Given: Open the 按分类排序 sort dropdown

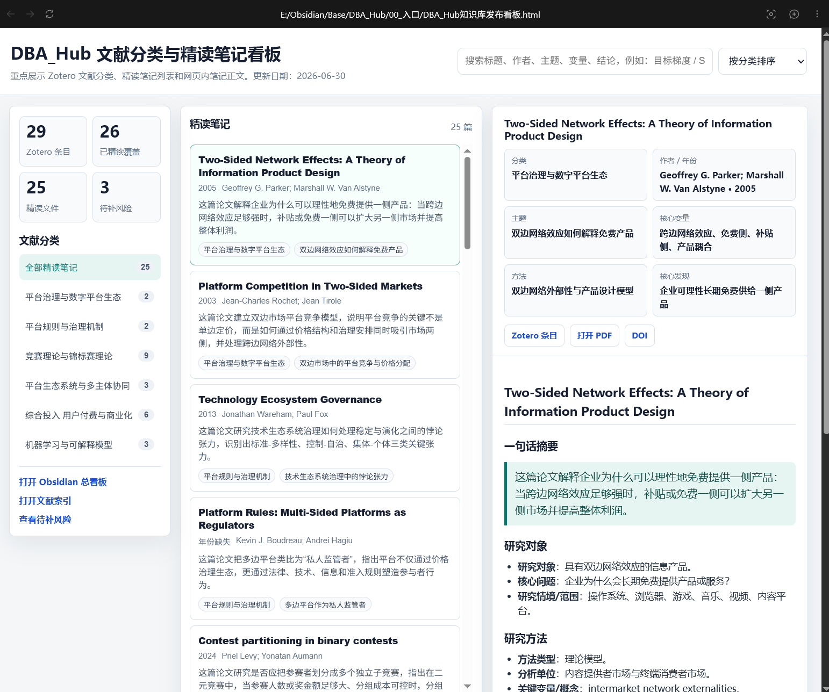Looking at the screenshot, I should point(762,61).
